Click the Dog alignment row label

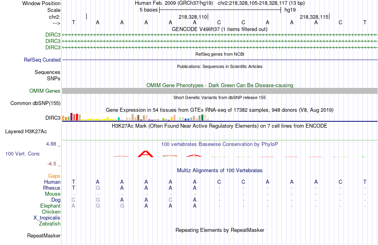tap(56, 200)
